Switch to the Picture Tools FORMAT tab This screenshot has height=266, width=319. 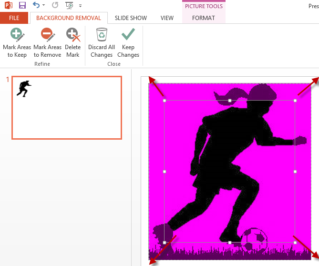click(x=204, y=18)
